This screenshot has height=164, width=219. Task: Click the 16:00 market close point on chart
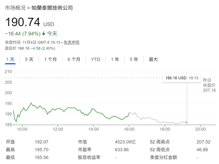click(x=129, y=113)
